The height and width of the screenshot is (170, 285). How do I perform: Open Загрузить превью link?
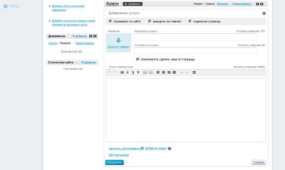point(118,47)
